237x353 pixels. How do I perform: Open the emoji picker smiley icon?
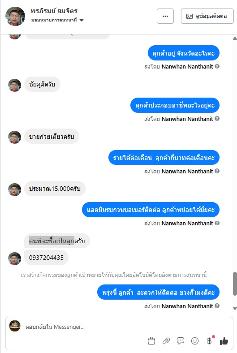point(195,341)
